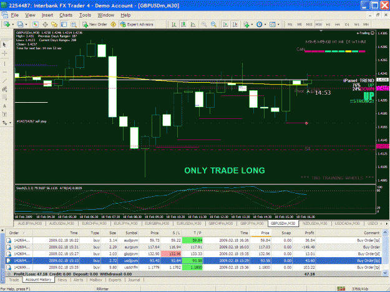Viewport: 390px width, 292px height.
Task: Expand the Periods dropdown arrow
Action: [x=265, y=24]
